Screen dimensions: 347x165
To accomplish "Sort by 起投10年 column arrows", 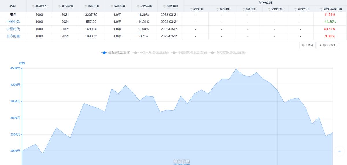I will pyautogui.click(x=269, y=9).
